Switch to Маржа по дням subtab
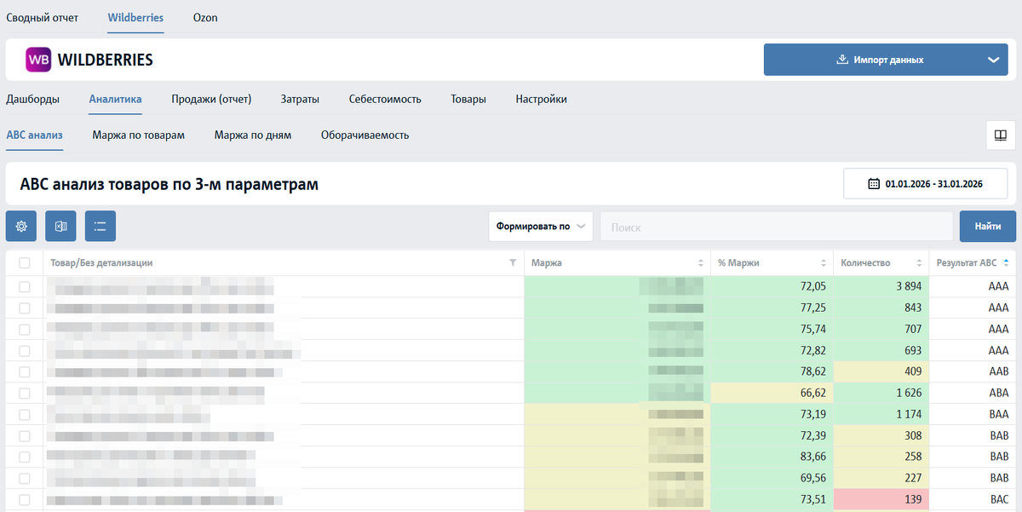The image size is (1022, 512). [253, 135]
